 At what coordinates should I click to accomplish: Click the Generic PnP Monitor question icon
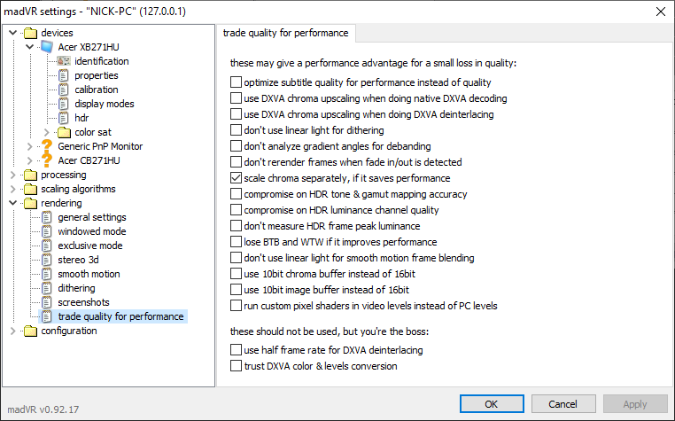tap(47, 146)
